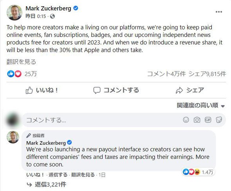Image resolution: width=231 pixels, height=191 pixels.
Task: Open the GIF picker icon
Action: click(x=208, y=120)
